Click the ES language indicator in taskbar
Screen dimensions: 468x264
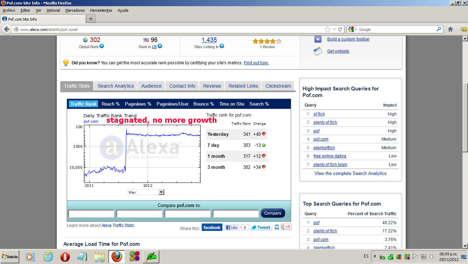coord(366,256)
